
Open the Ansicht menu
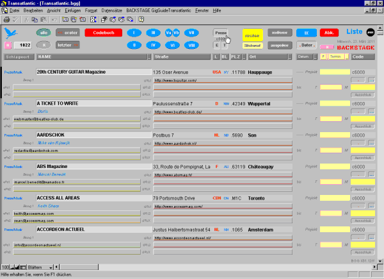click(x=54, y=10)
